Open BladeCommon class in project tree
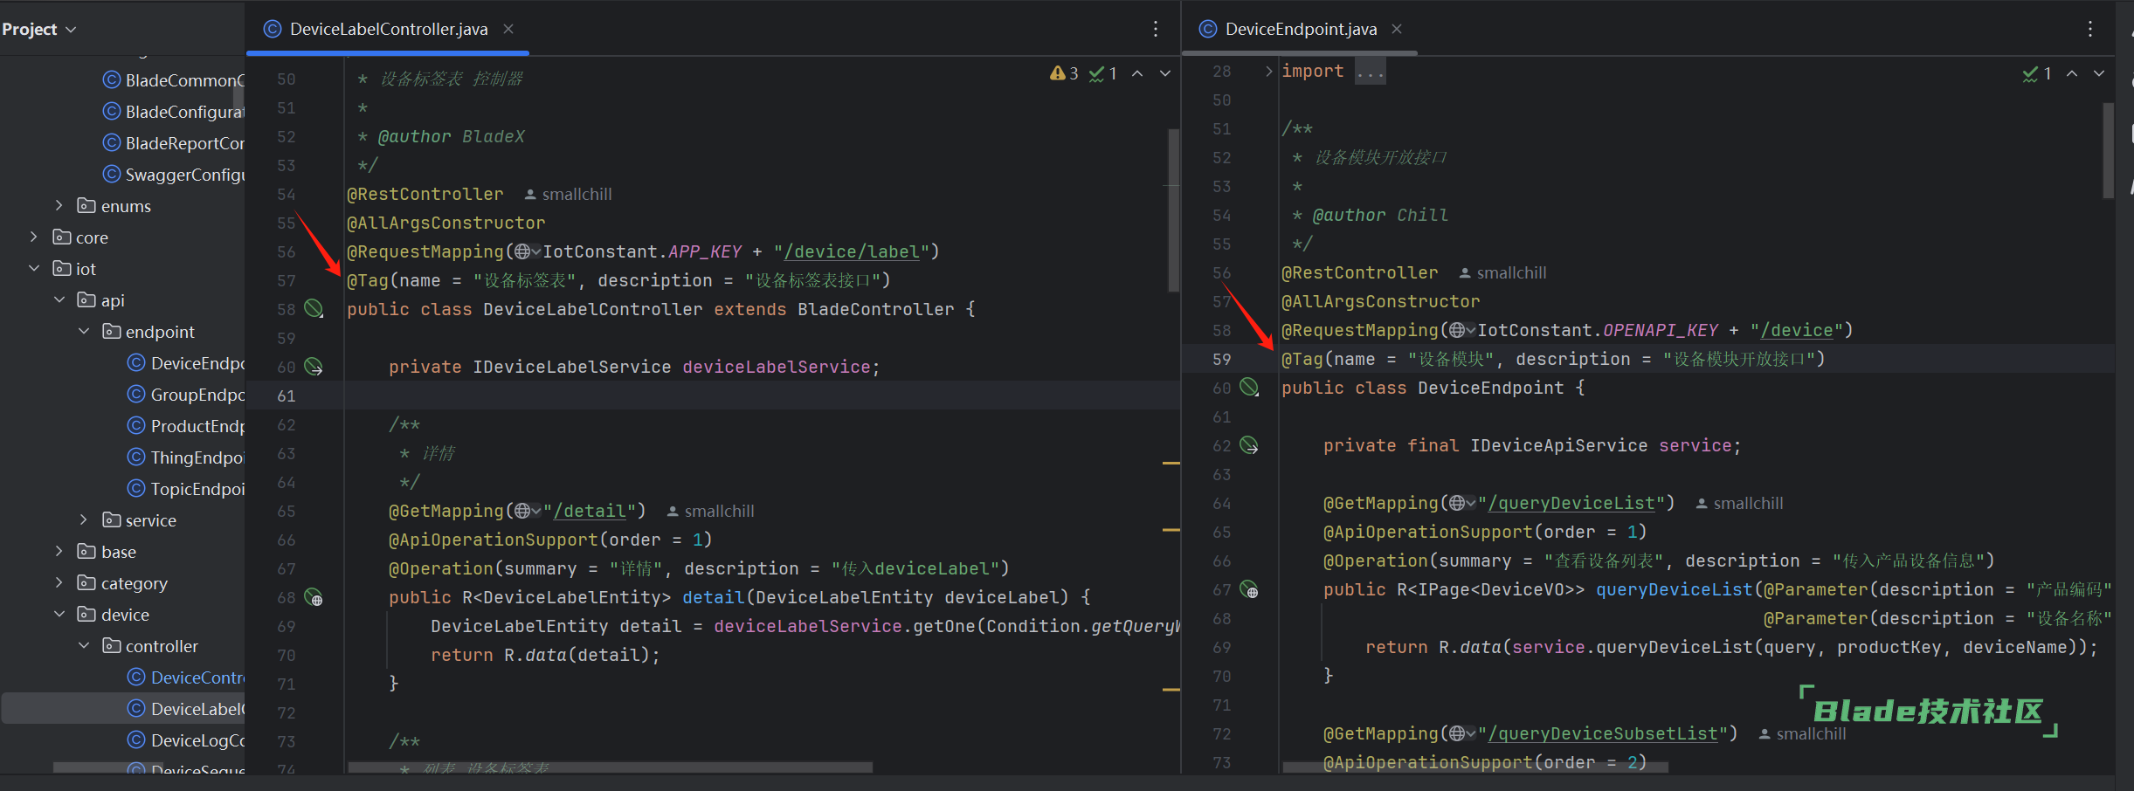The width and height of the screenshot is (2134, 791). pyautogui.click(x=174, y=80)
